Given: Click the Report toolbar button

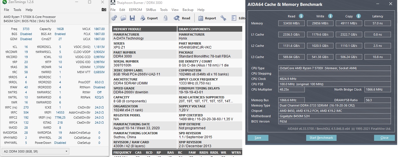Looking at the screenshot, I should 207,18.
